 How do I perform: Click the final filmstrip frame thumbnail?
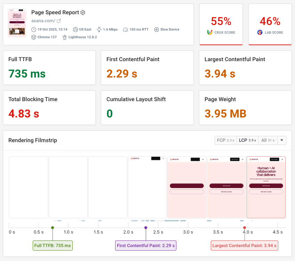tap(266, 187)
